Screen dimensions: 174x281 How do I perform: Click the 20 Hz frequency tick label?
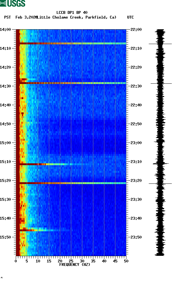60,261
